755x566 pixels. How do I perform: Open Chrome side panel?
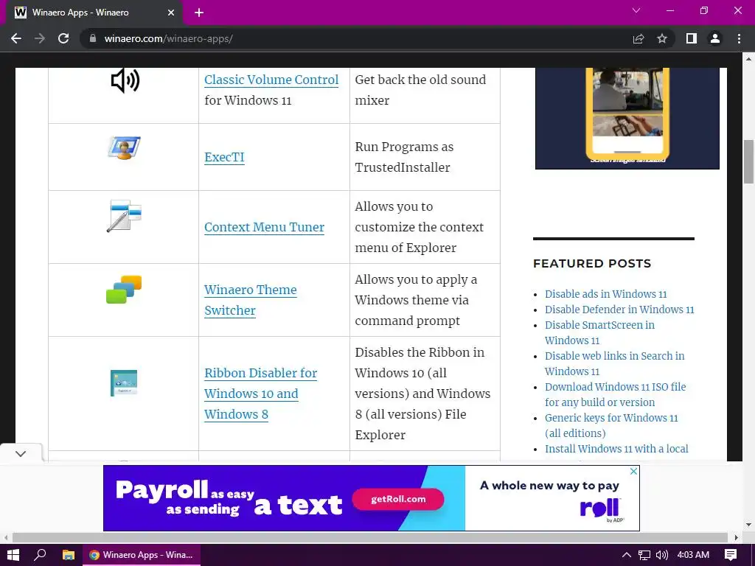[x=692, y=38]
